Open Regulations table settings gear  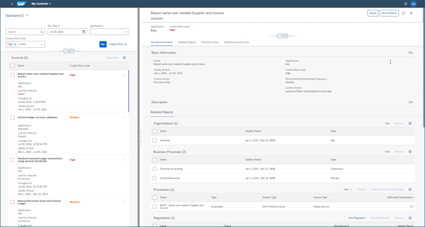pyautogui.click(x=410, y=218)
